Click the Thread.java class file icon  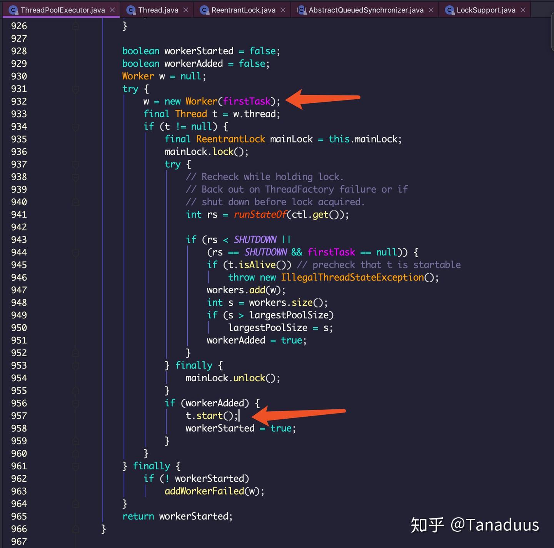pyautogui.click(x=131, y=10)
